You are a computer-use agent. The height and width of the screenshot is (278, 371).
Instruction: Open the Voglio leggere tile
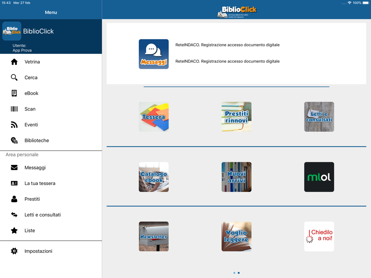pos(236,236)
